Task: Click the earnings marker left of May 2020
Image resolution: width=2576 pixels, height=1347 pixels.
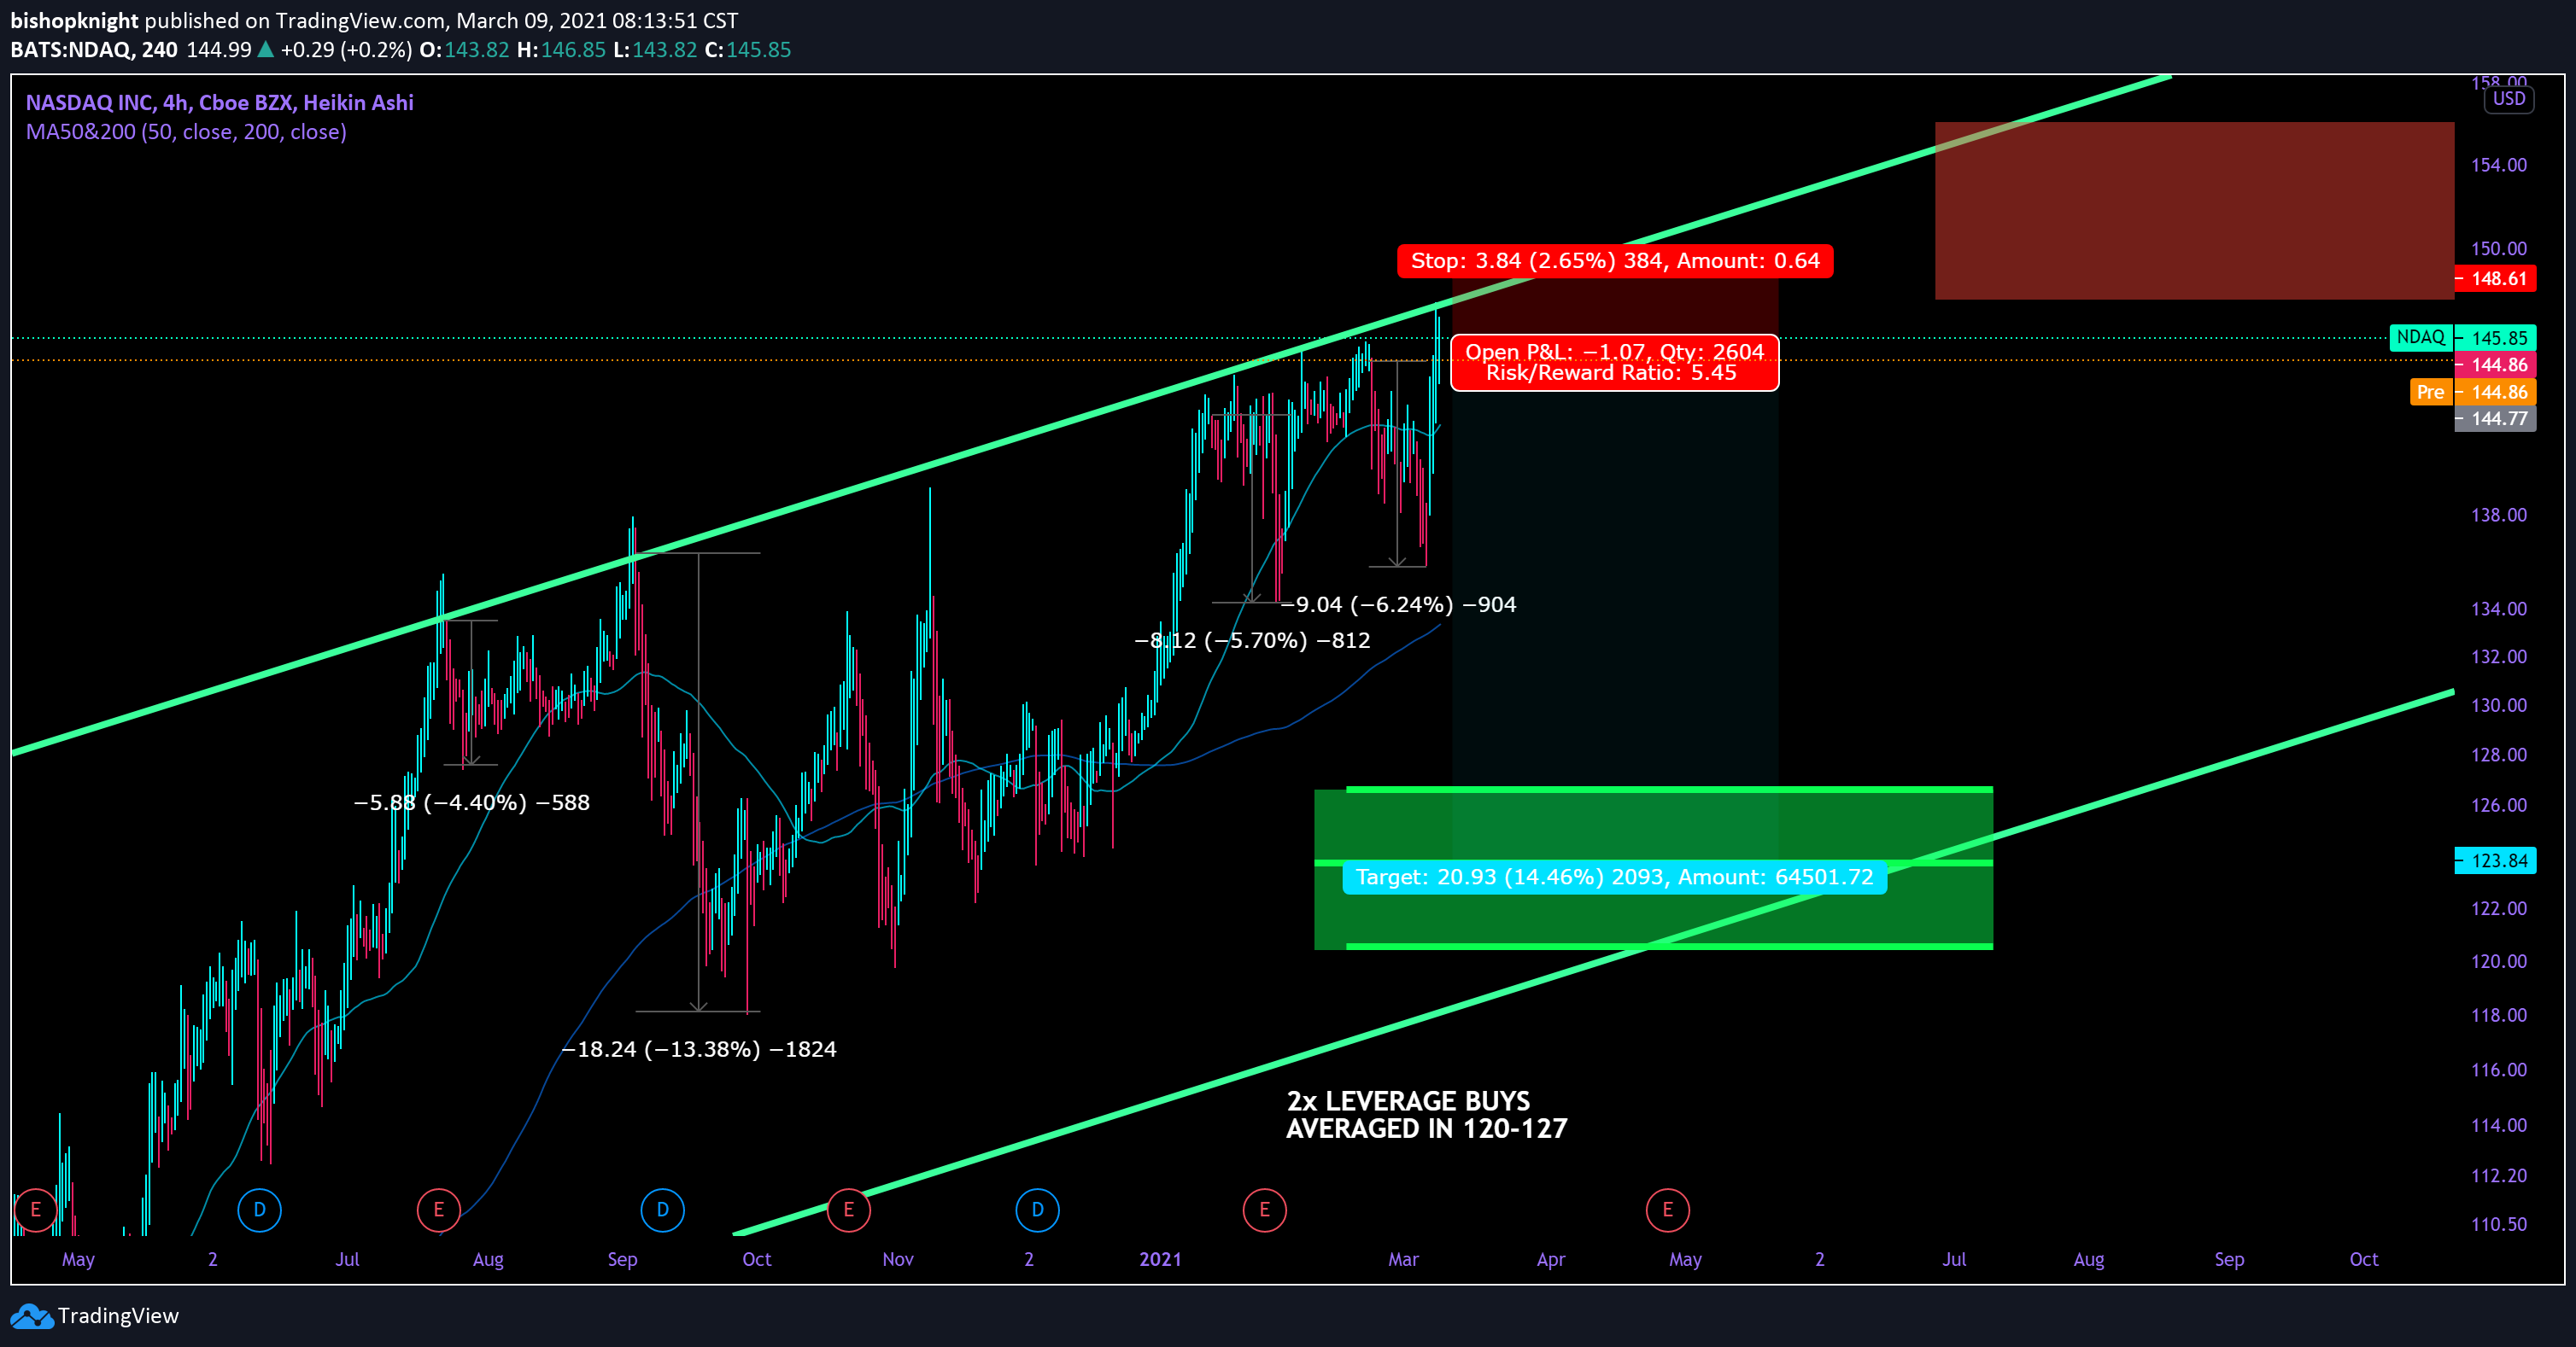Action: coord(35,1210)
